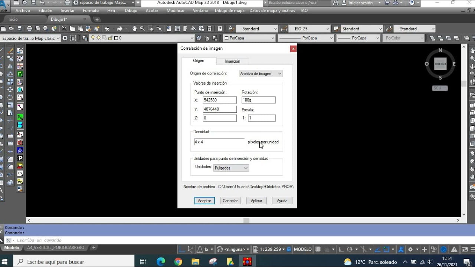Click the Aceptar button
This screenshot has height=267, width=475.
pyautogui.click(x=204, y=201)
